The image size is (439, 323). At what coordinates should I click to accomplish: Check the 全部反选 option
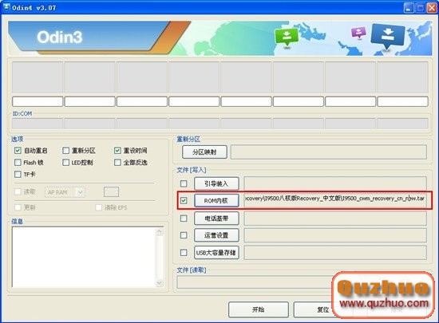pyautogui.click(x=117, y=162)
